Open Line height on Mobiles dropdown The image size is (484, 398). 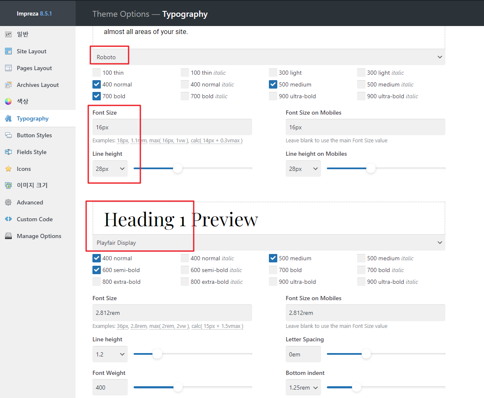(303, 169)
